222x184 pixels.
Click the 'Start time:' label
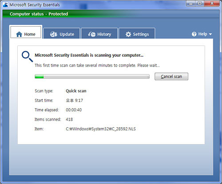click(44, 101)
